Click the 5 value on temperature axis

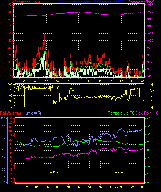tap(148, 174)
